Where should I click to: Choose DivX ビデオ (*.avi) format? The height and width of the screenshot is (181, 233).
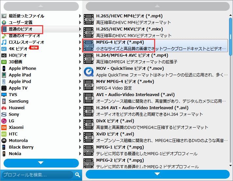(155, 124)
